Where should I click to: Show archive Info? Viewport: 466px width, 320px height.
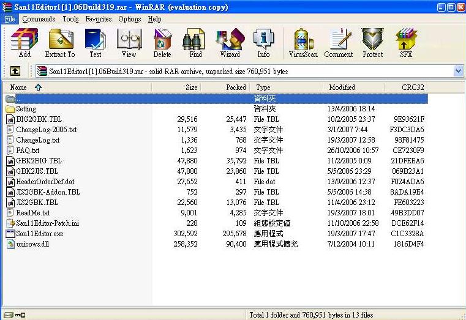coord(263,43)
